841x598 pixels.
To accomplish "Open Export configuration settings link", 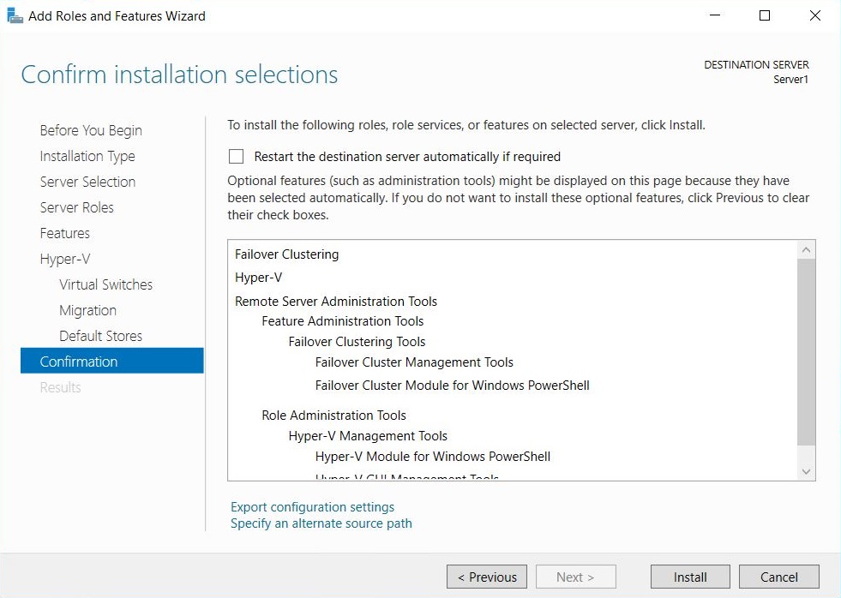I will [312, 507].
